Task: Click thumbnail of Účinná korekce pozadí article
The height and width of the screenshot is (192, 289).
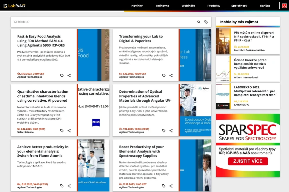Action: pyautogui.click(x=223, y=69)
